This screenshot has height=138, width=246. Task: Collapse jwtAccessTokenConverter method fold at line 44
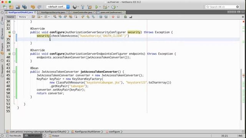coord(14,72)
